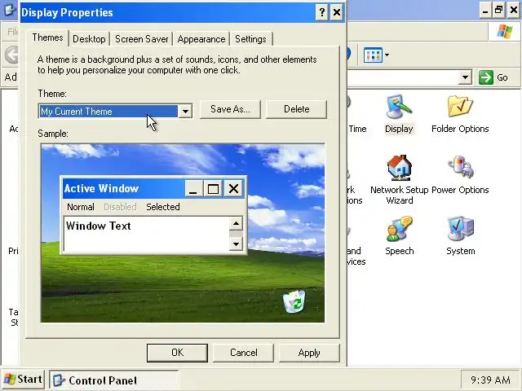Screen dimensions: 522x391
Task: Click the sample window's scroll down arrow
Action: [x=236, y=244]
